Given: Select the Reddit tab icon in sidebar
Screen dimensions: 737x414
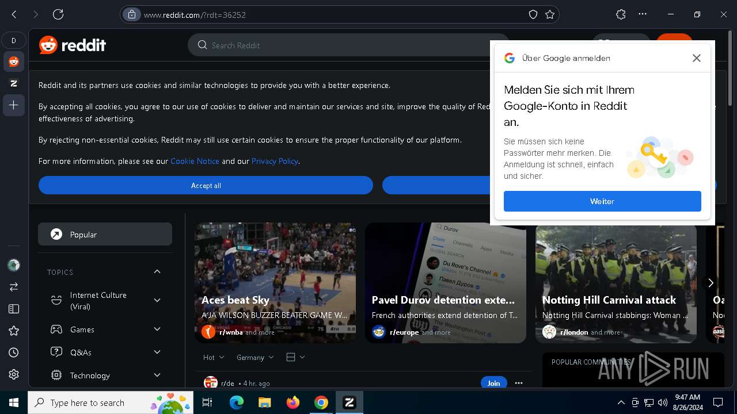Looking at the screenshot, I should [14, 62].
